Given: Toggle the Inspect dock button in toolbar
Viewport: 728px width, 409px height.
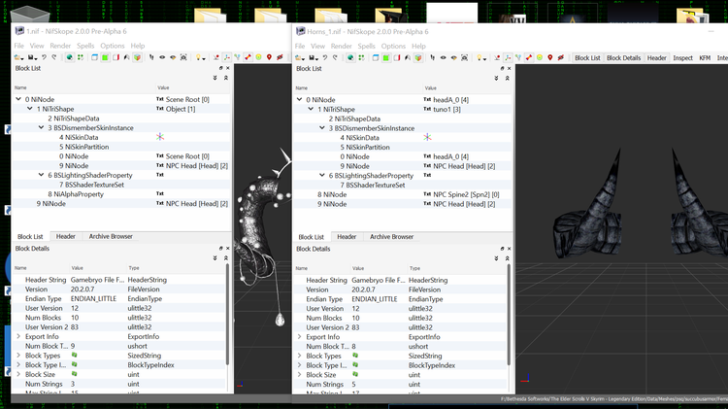Looking at the screenshot, I should point(682,57).
